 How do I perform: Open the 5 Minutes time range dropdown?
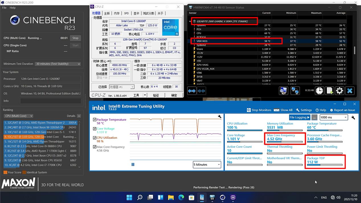click(207, 165)
